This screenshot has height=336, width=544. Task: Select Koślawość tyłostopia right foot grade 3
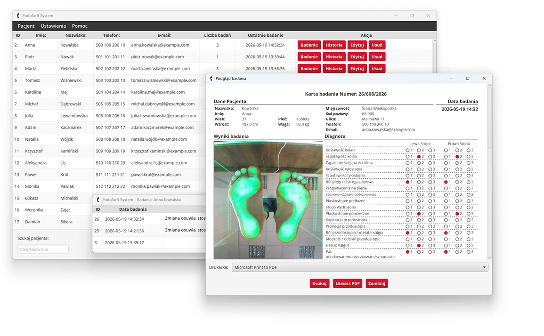[x=469, y=169]
